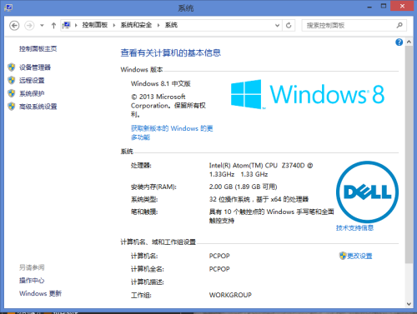Click the heading 查看有关计算机的基本信息
The image size is (417, 314).
click(171, 52)
